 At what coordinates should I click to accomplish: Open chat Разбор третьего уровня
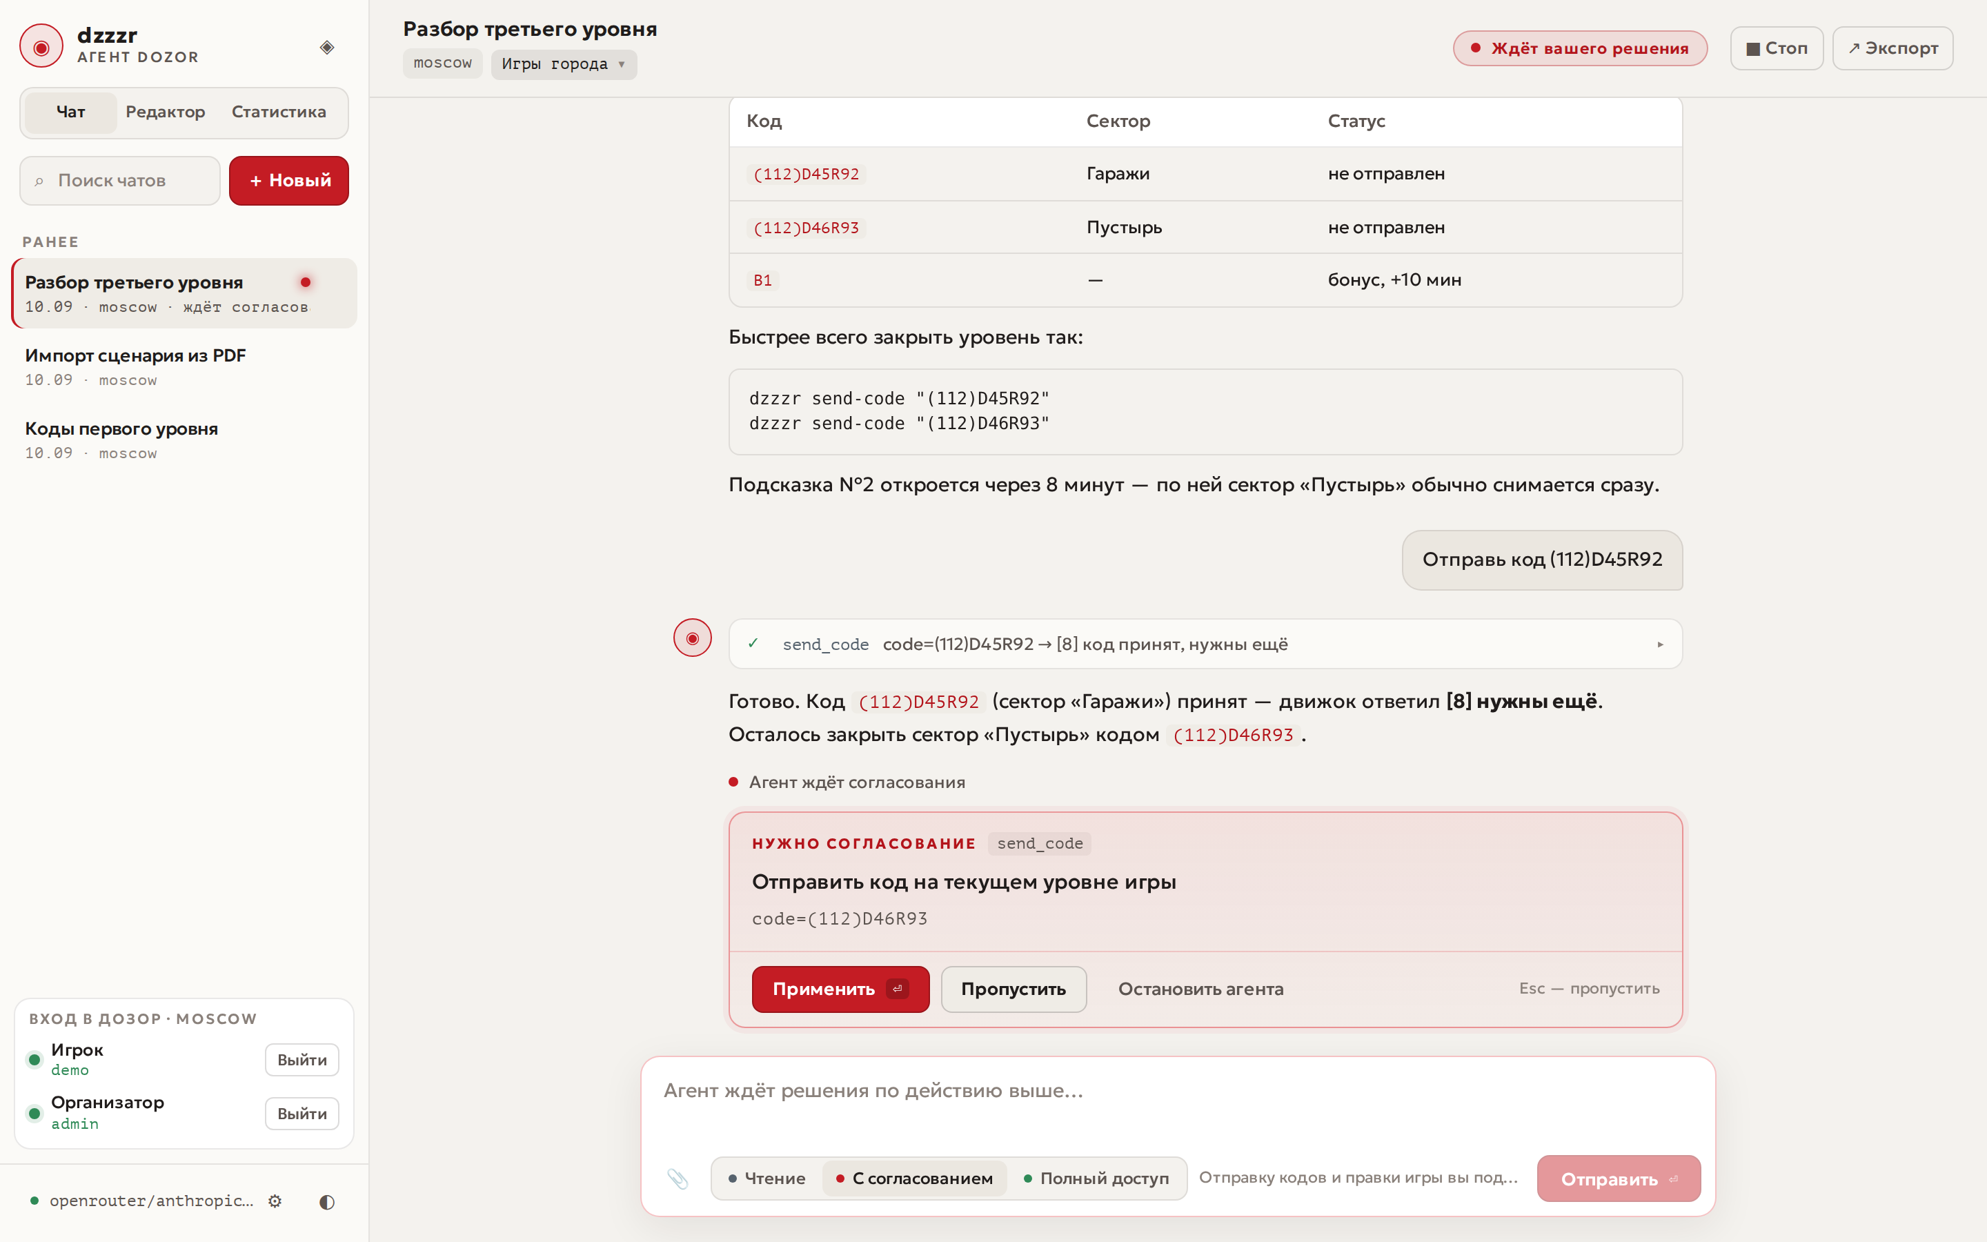(184, 293)
